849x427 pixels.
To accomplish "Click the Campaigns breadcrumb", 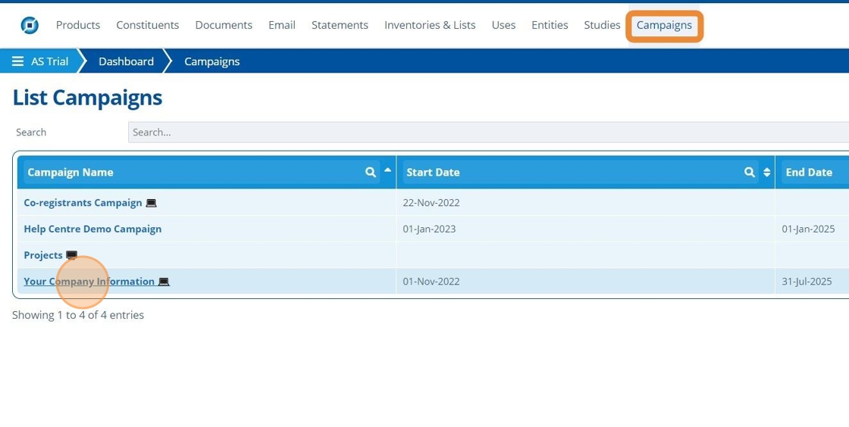I will [x=211, y=61].
